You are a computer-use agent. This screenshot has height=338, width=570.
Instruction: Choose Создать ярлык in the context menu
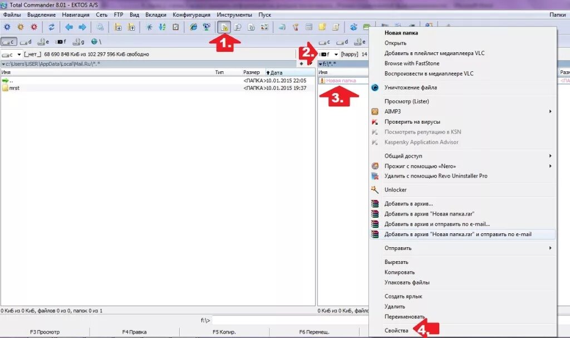(404, 296)
